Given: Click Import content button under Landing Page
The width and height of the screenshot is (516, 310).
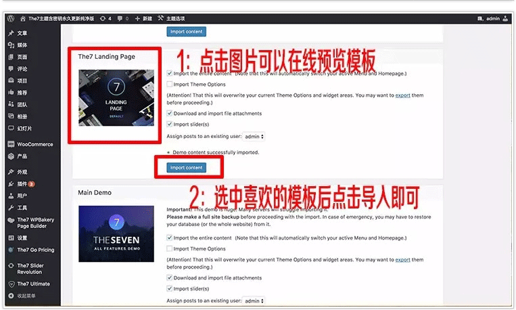Looking at the screenshot, I should [186, 168].
